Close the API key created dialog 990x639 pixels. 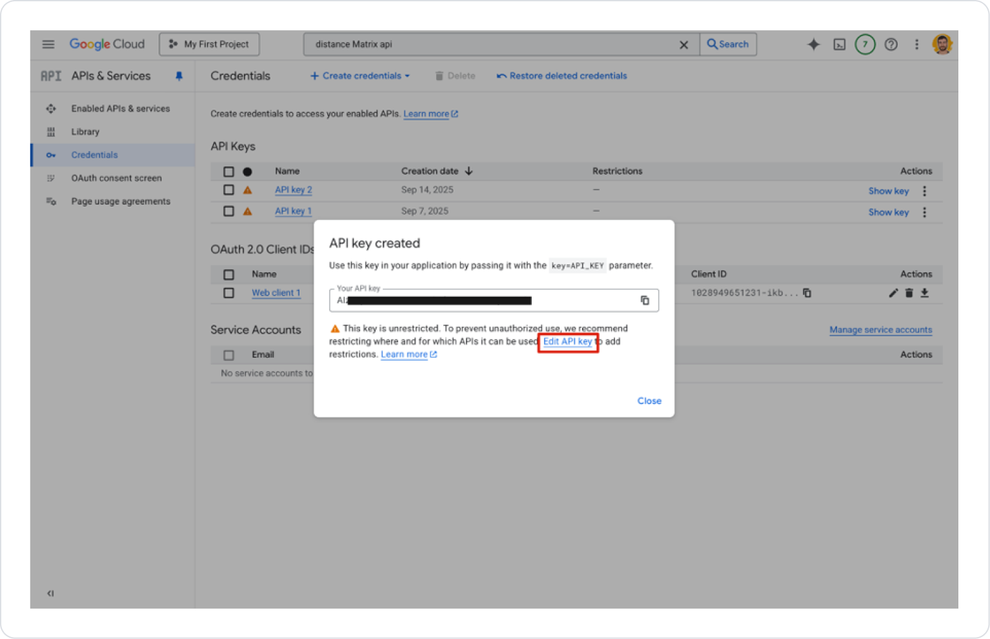pos(649,401)
